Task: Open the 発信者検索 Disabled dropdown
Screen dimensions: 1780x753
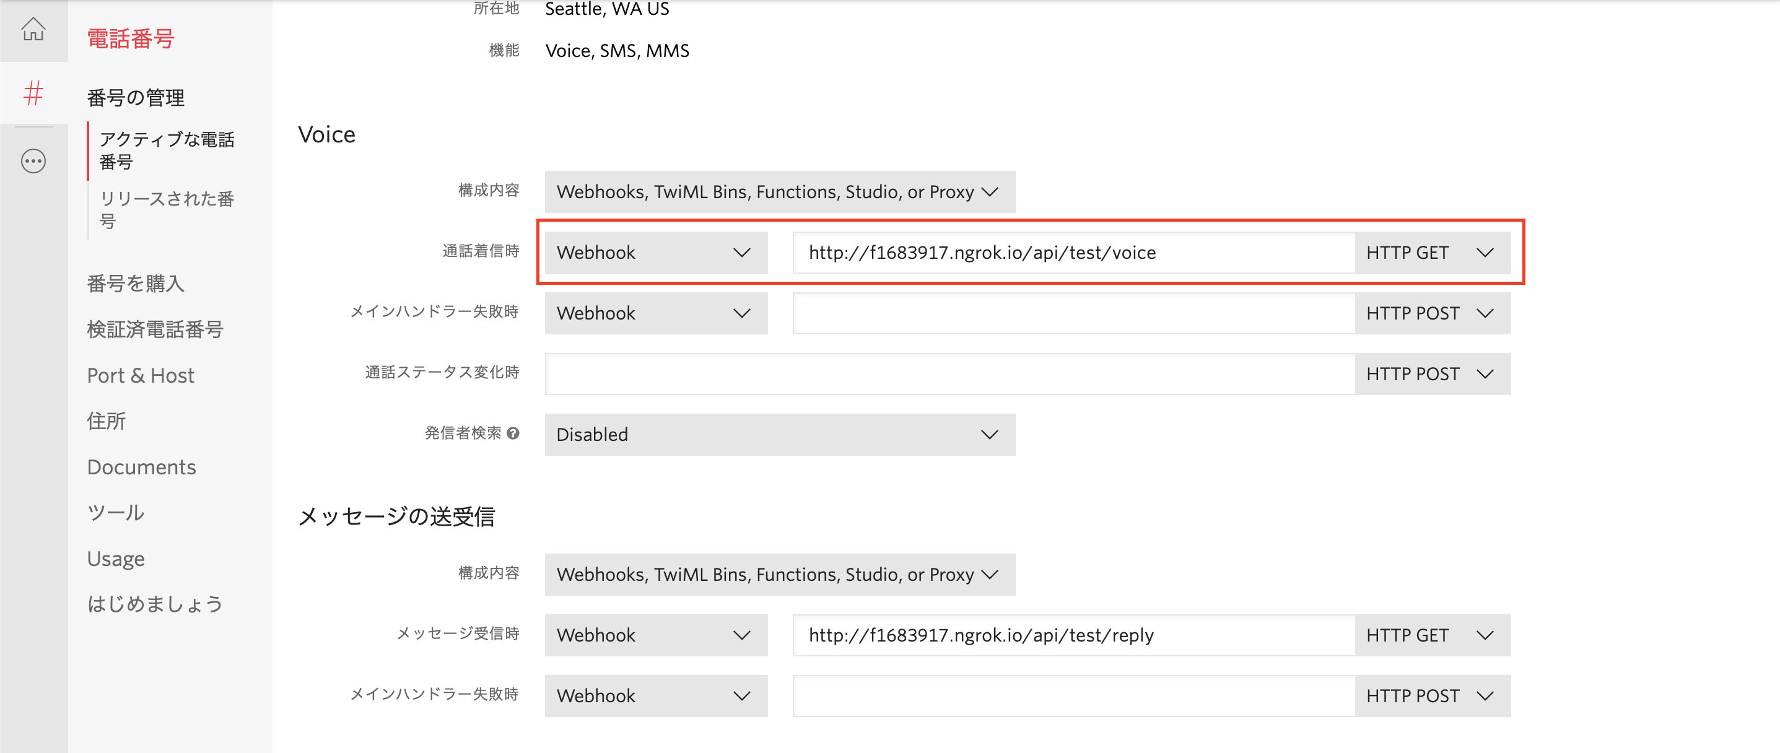Action: point(779,435)
